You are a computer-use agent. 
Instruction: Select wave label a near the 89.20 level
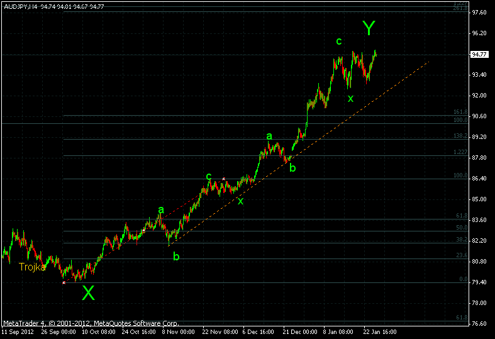269,136
